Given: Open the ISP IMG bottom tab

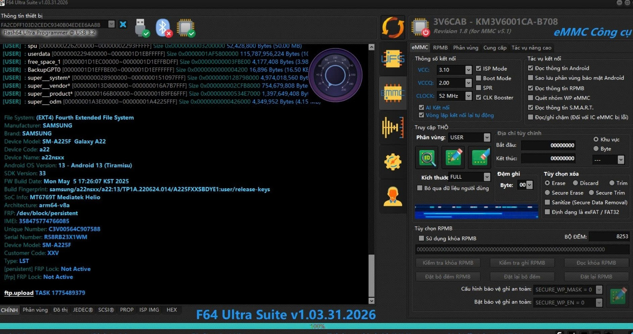Looking at the screenshot, I should [x=149, y=310].
